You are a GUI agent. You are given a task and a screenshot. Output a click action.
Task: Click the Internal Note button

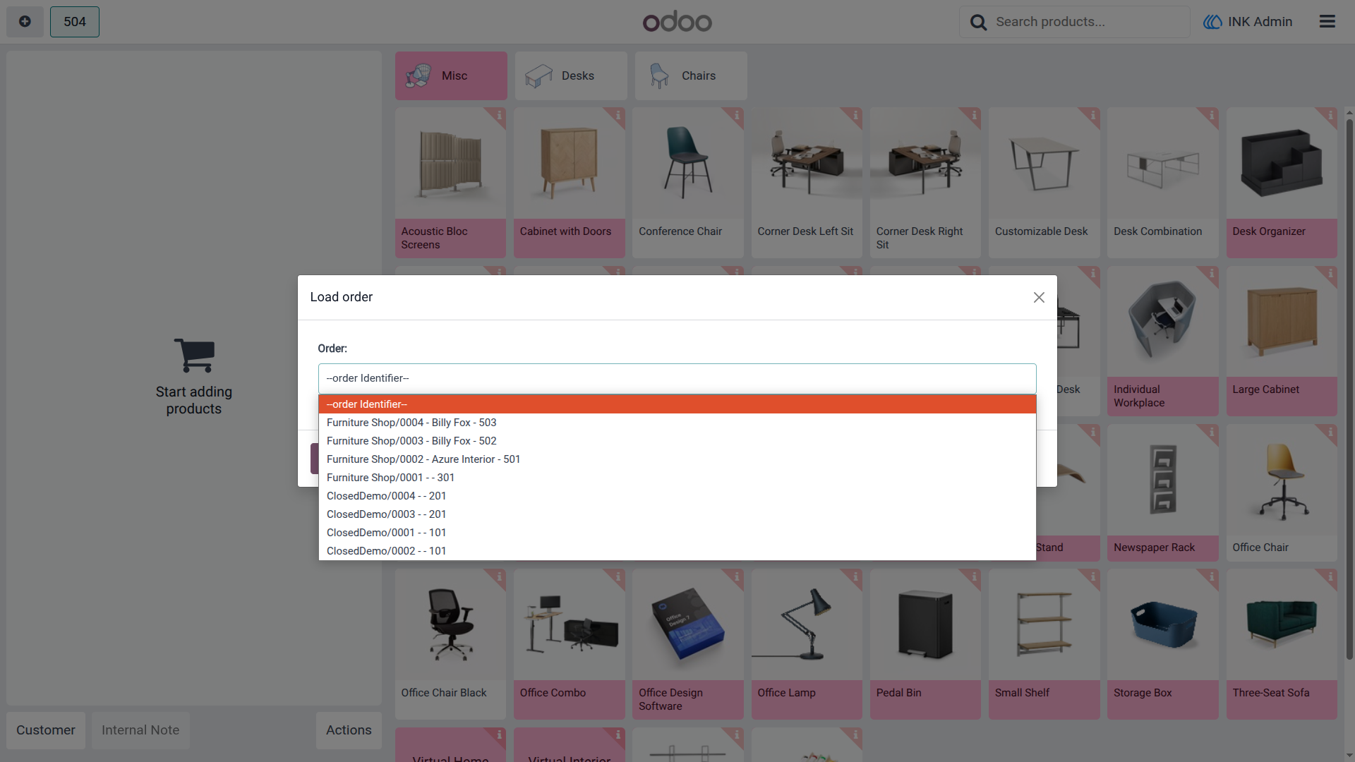140,730
